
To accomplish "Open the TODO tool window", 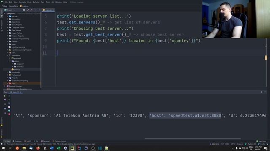I will coord(28,141).
